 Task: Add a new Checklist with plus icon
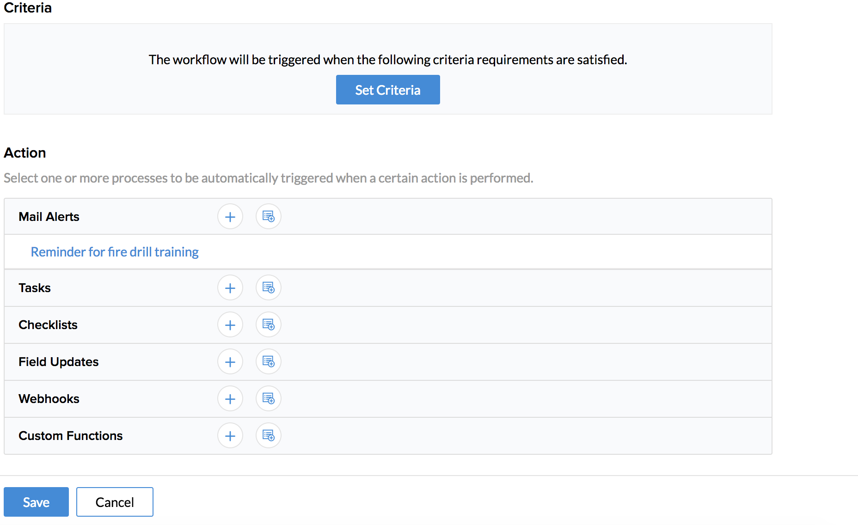[x=230, y=325]
